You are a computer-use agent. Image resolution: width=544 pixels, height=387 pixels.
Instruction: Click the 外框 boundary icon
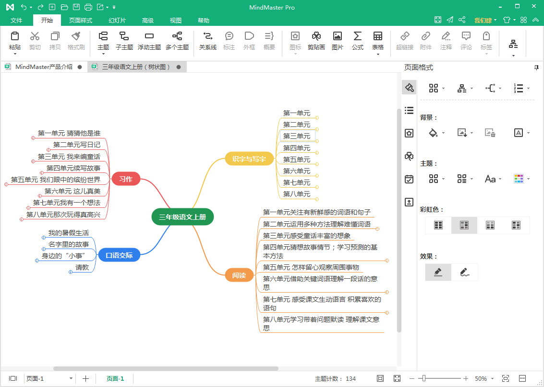coord(249,36)
